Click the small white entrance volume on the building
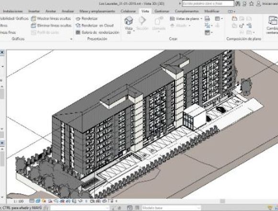This screenshot has height=211, width=278. (195, 117)
